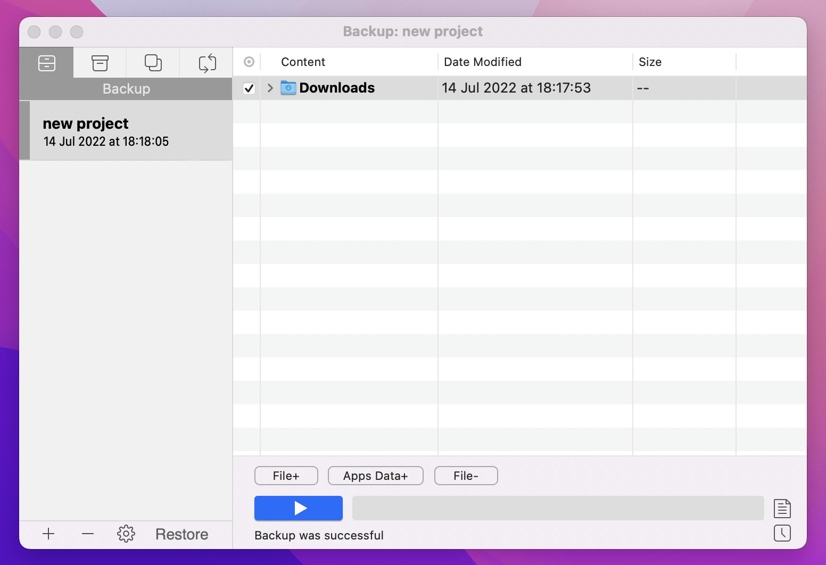The width and height of the screenshot is (826, 565).
Task: Sort by the Date Modified column
Action: pos(482,62)
